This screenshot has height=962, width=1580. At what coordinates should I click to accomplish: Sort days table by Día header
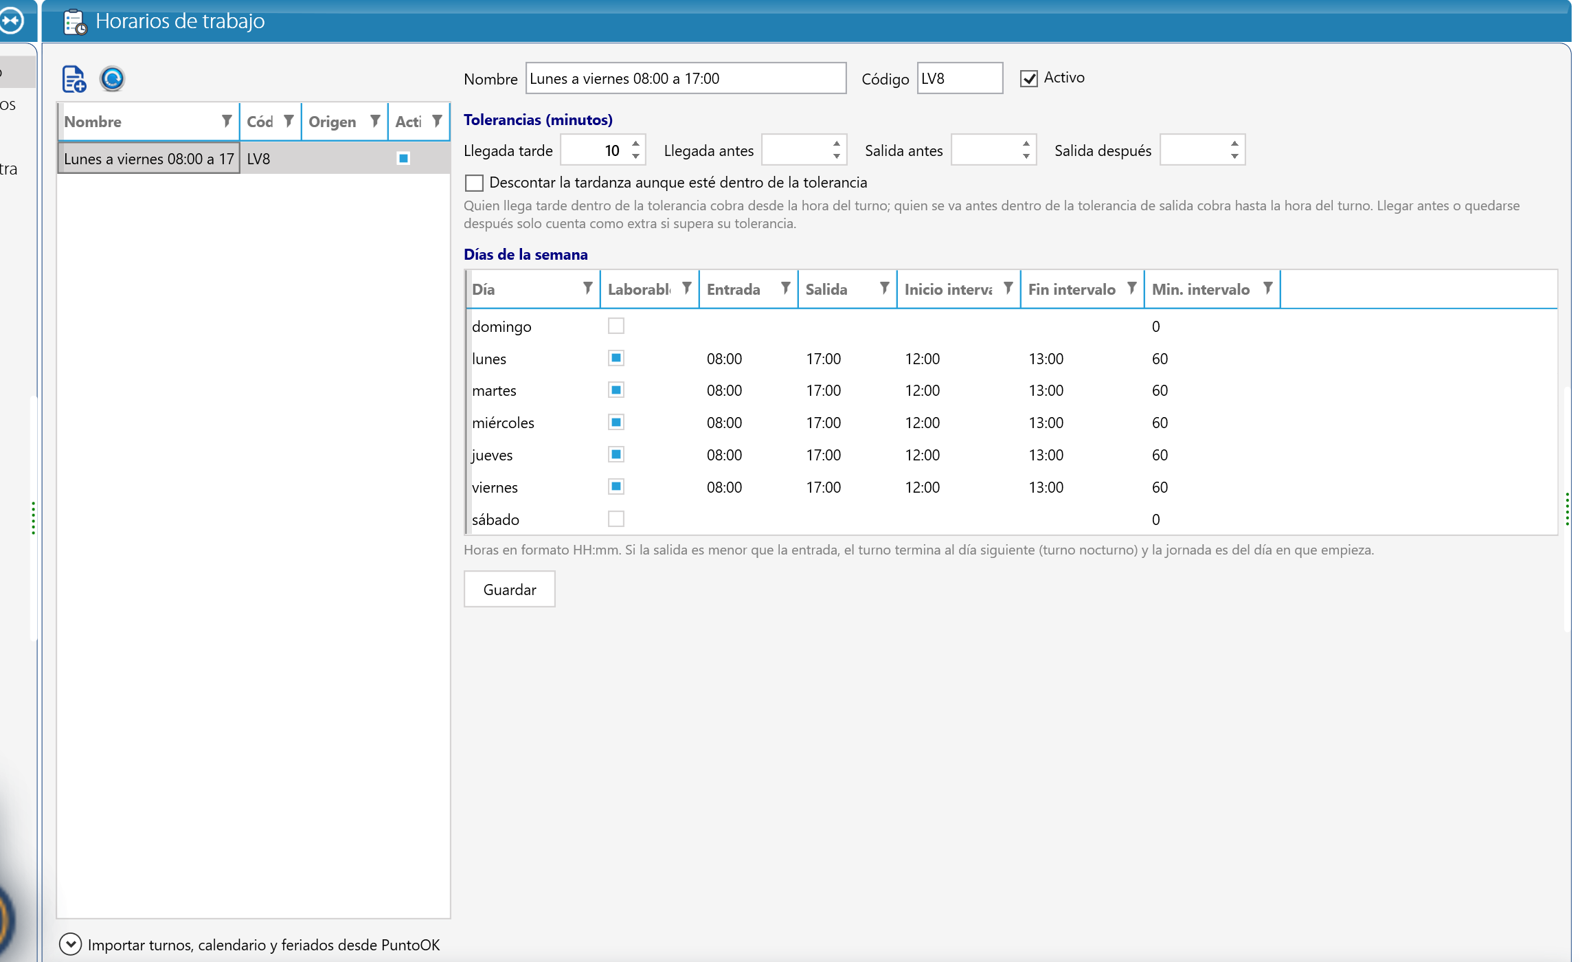pos(484,289)
